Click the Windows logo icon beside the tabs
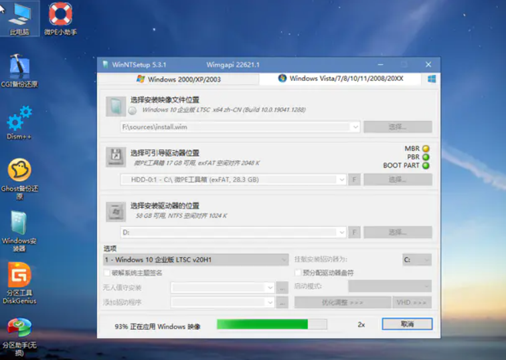506x360 pixels. pyautogui.click(x=432, y=79)
